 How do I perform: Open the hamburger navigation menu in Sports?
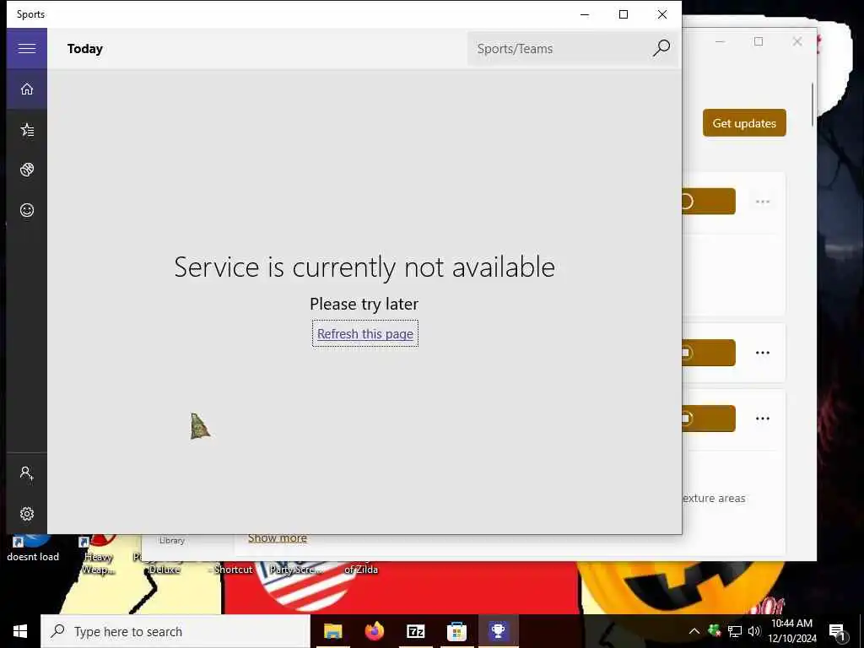tap(26, 48)
